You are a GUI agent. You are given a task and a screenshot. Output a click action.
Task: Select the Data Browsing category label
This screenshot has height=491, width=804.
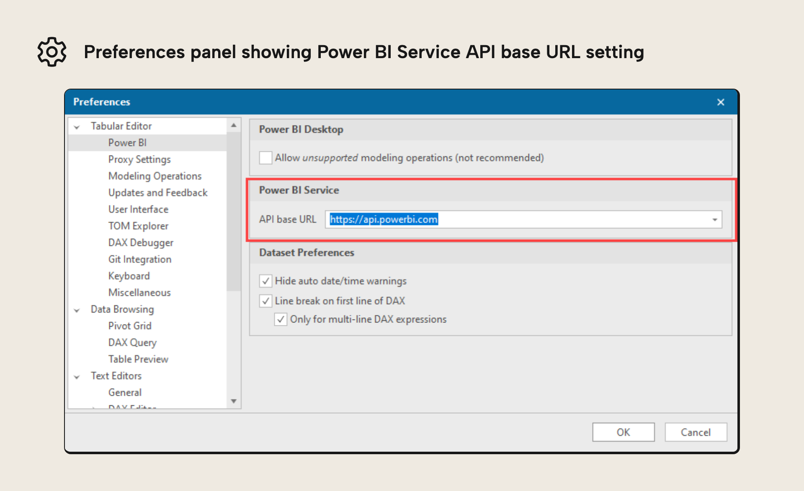tap(122, 309)
